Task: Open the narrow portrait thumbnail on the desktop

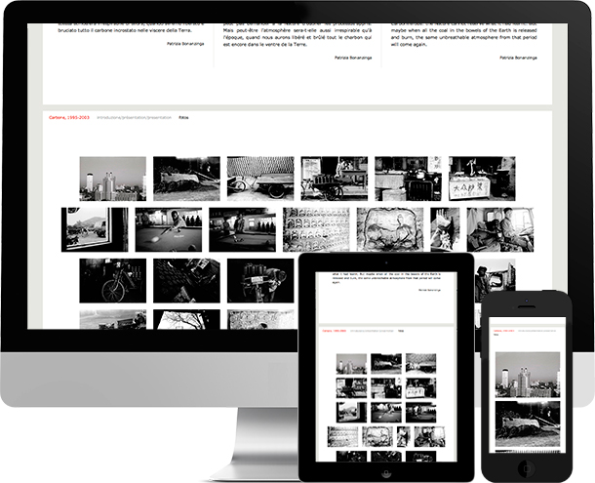Action: point(445,229)
